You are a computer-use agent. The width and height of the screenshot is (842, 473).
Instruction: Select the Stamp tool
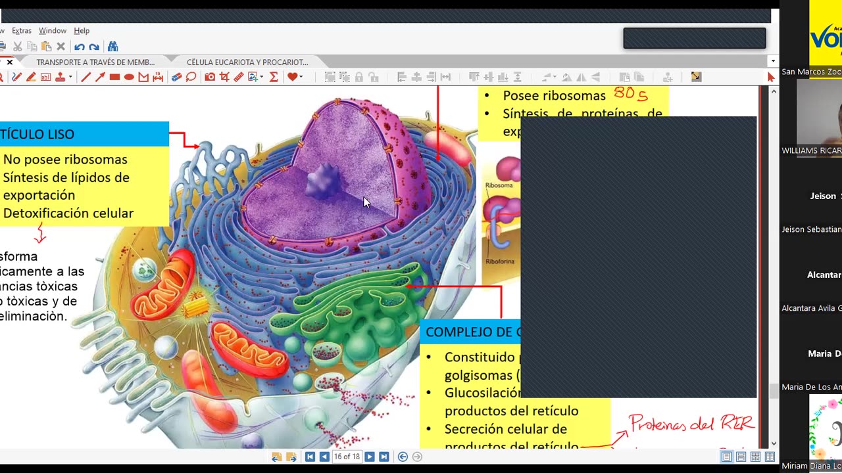pyautogui.click(x=60, y=77)
